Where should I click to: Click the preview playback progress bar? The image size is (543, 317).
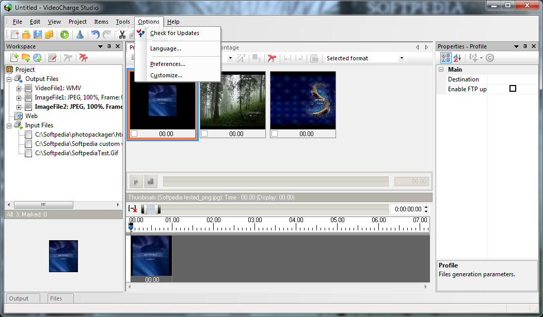tap(276, 181)
